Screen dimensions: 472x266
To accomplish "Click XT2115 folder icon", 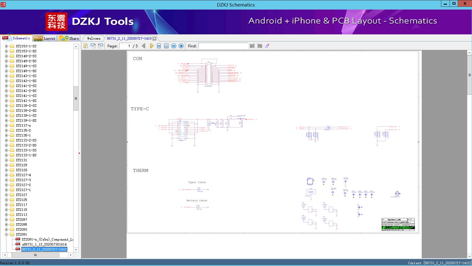I will 12,210.
